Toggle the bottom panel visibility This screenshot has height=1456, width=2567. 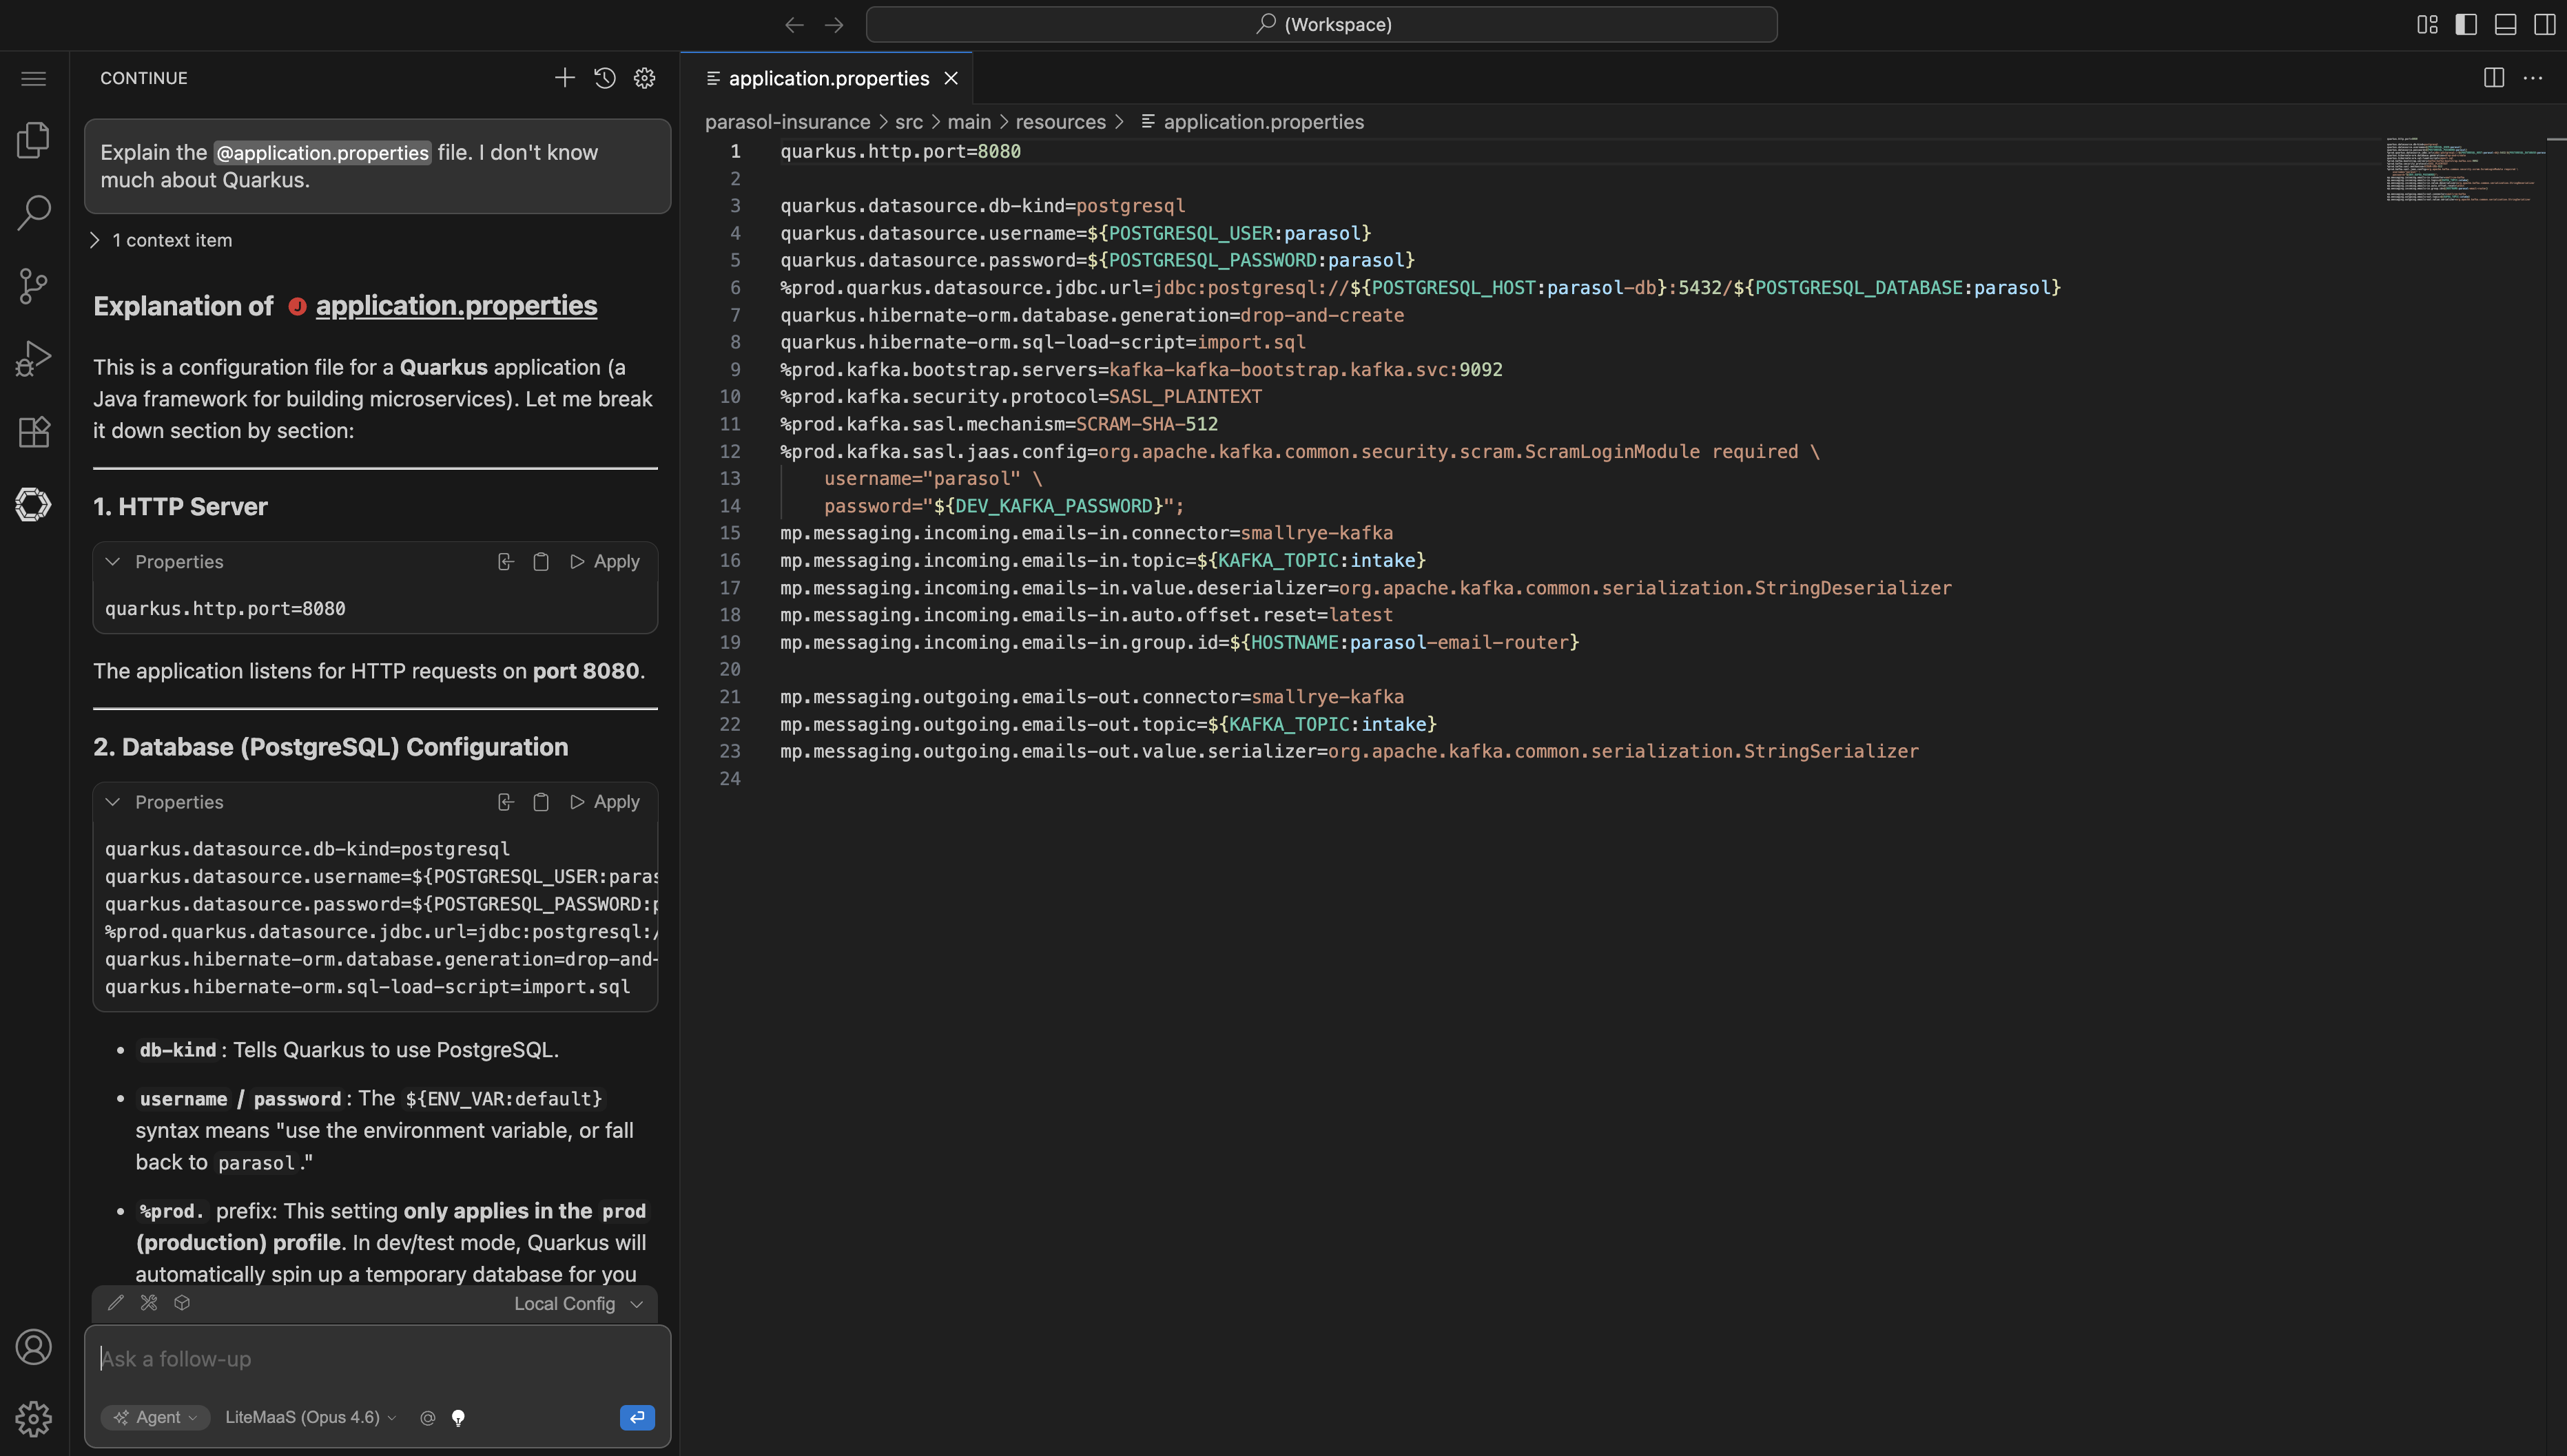(x=2505, y=24)
